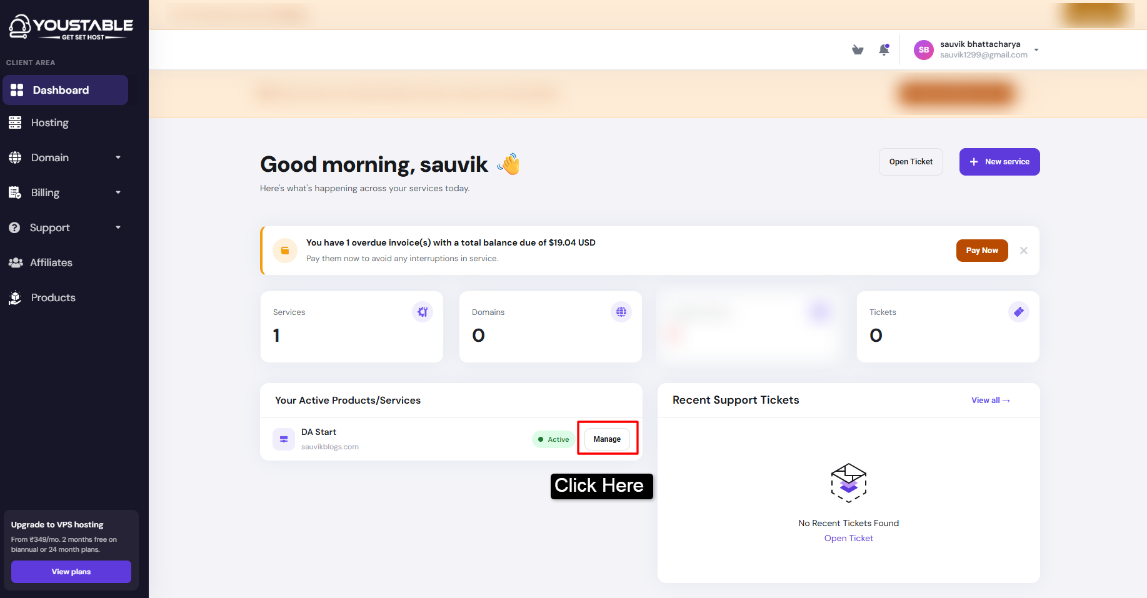
Task: Click the Services card gear icon
Action: point(423,312)
